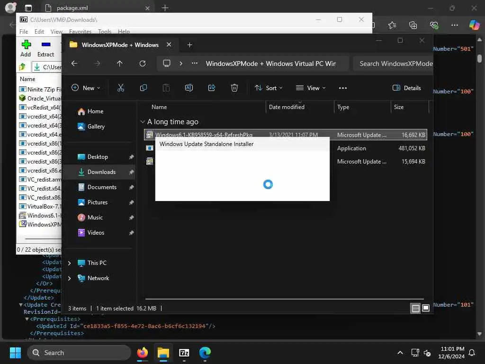The height and width of the screenshot is (364, 485).
Task: Open Edge Favorites star icon
Action: (392, 25)
